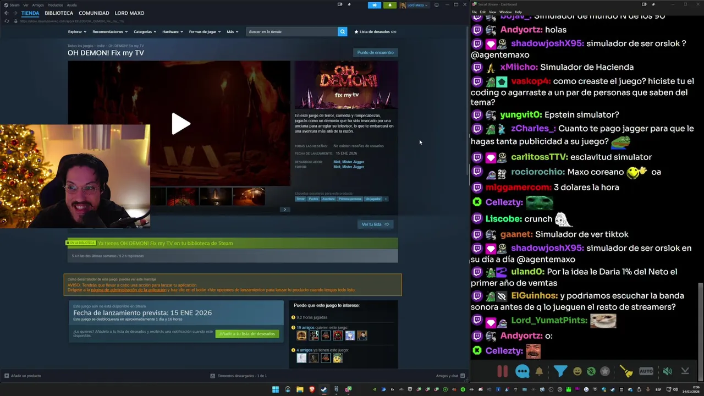Image resolution: width=704 pixels, height=396 pixels.
Task: Click the blue chat bubble icon
Action: click(522, 371)
